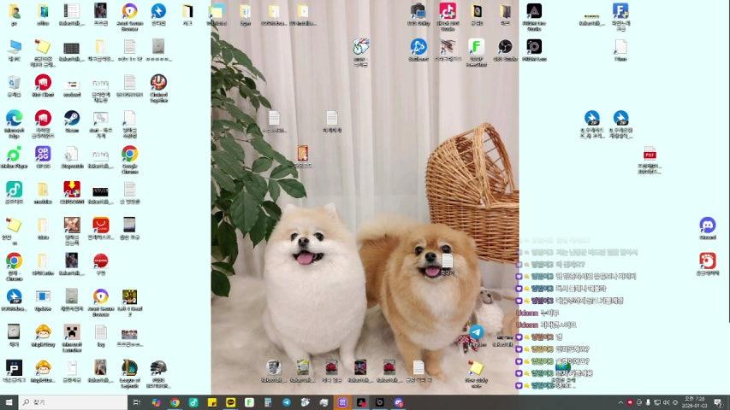Open KakaoTalk from the taskbar

231,401
